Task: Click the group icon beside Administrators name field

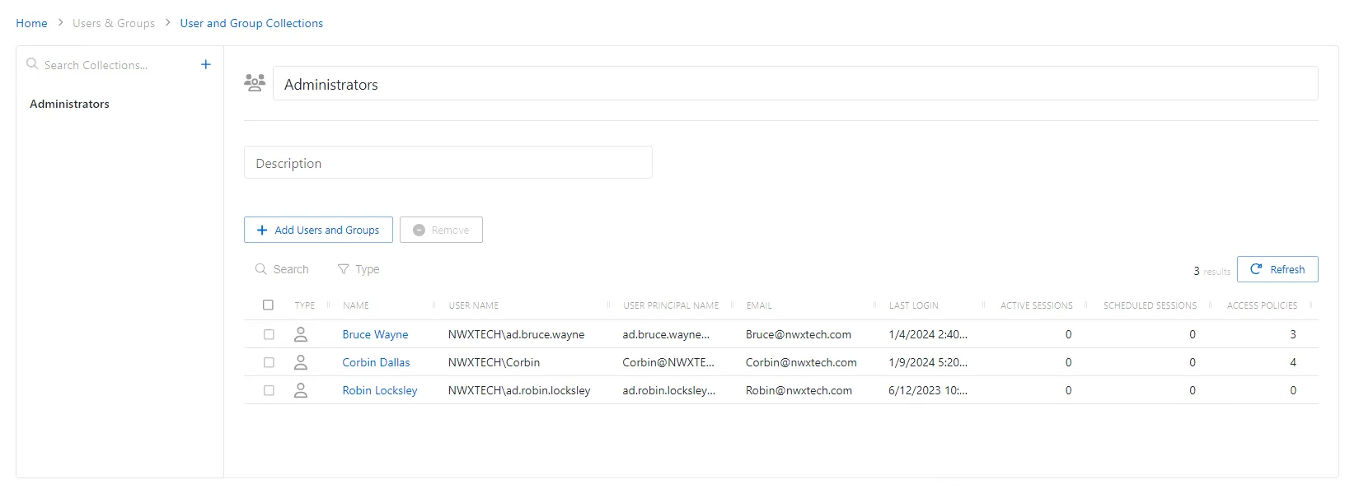Action: click(x=255, y=82)
